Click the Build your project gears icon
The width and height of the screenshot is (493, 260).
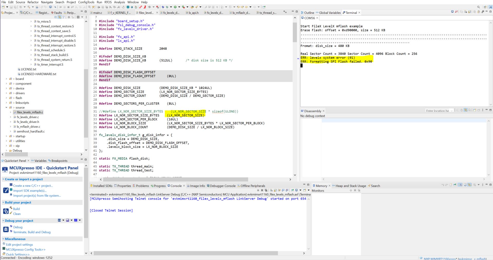pos(6,211)
